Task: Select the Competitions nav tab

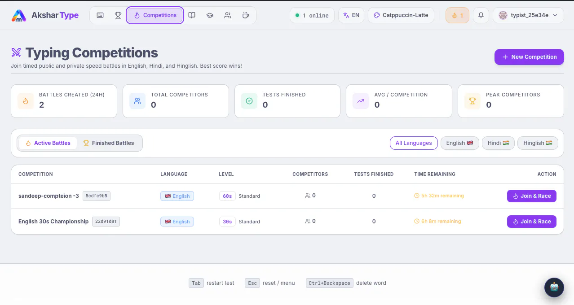Action: click(x=155, y=15)
